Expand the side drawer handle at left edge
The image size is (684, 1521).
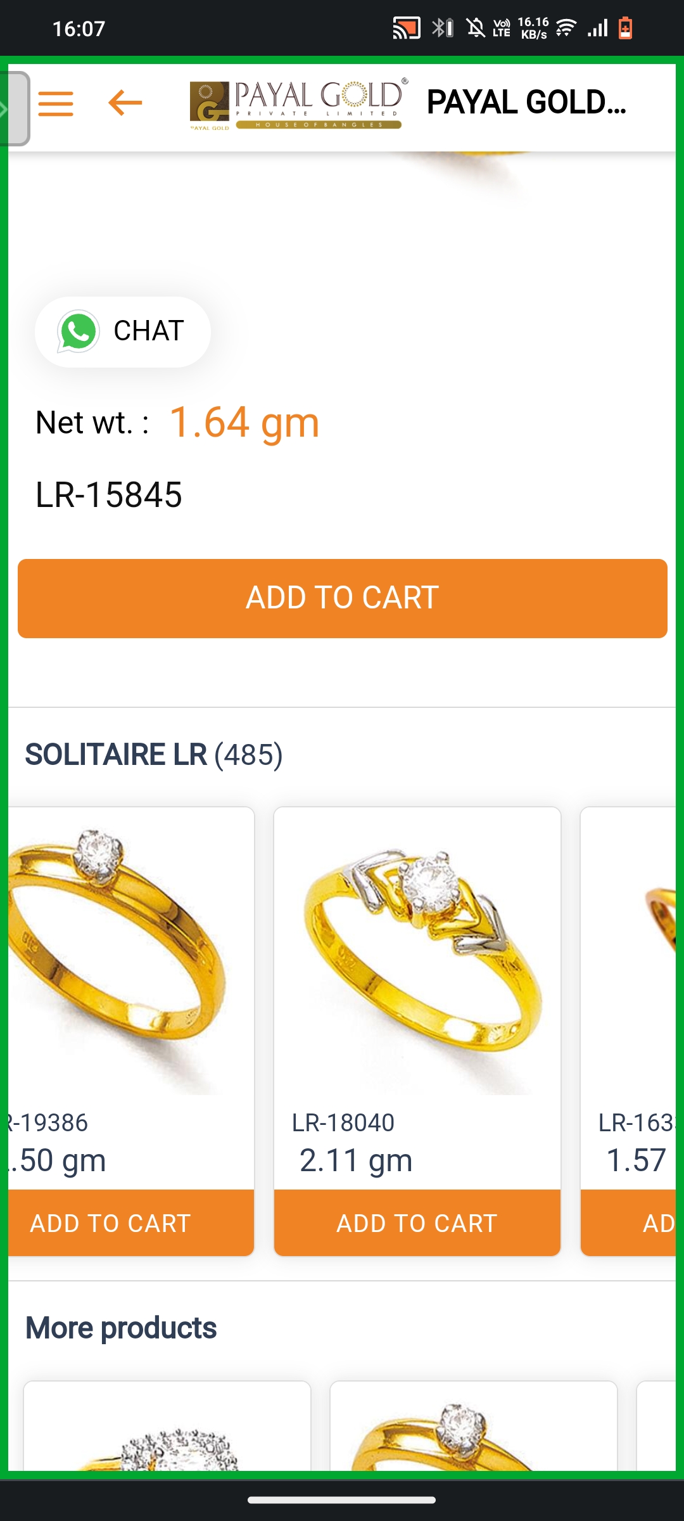pyautogui.click(x=14, y=108)
